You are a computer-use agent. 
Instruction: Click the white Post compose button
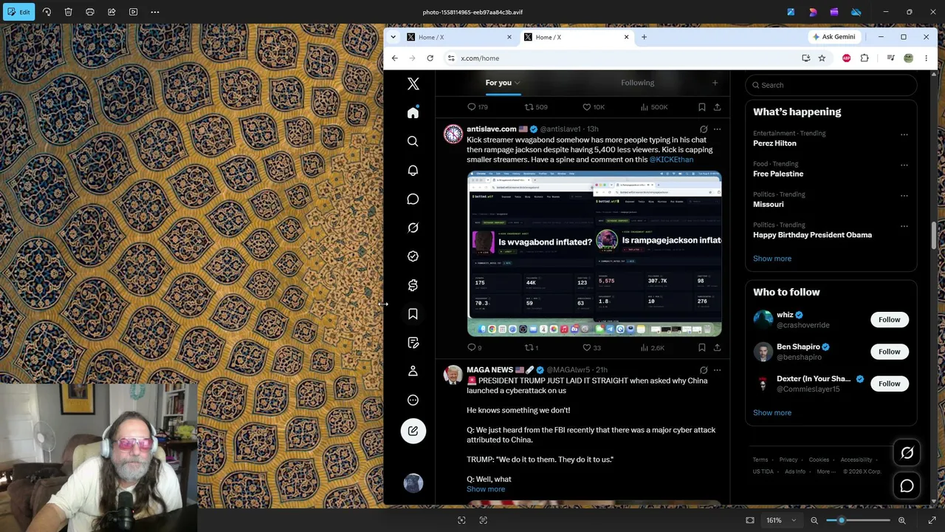pos(413,431)
